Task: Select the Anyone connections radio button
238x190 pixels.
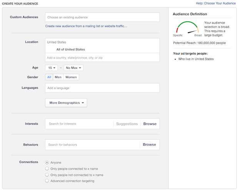Action: pos(47,162)
